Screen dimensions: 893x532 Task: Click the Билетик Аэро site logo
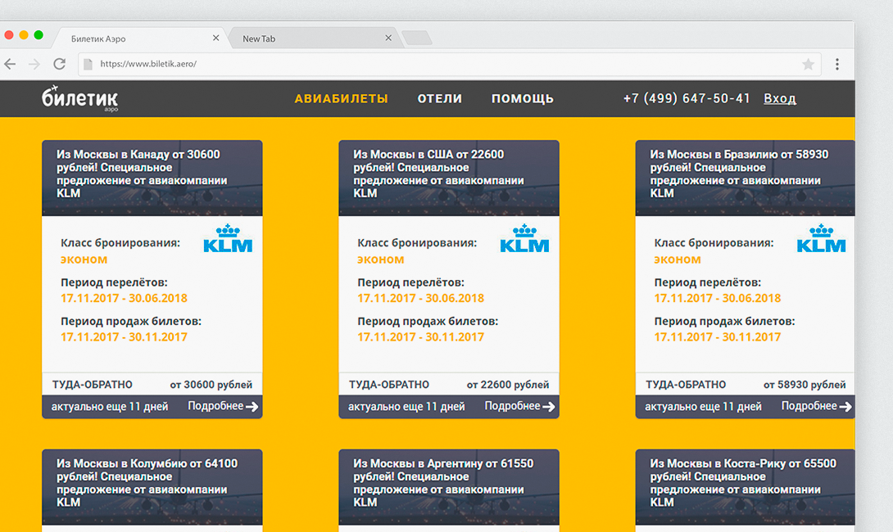79,98
